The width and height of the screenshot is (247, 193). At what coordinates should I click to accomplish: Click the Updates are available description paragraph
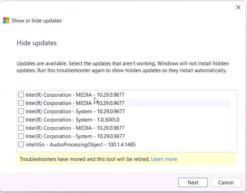(x=122, y=67)
